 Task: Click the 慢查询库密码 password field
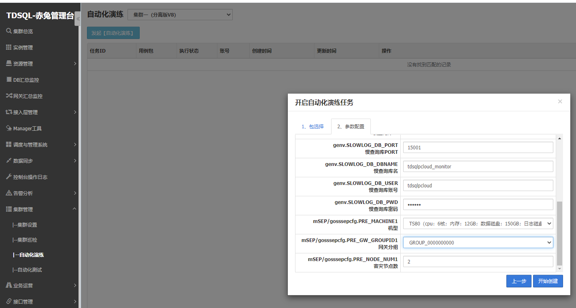478,204
